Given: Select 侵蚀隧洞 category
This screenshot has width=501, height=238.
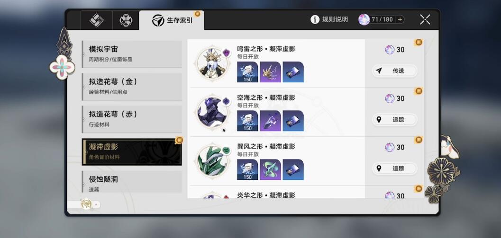Looking at the screenshot, I should point(132,182).
